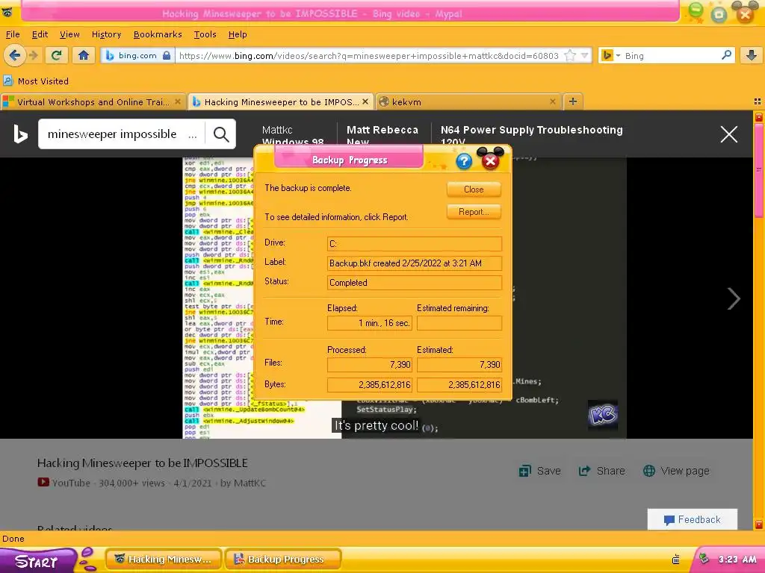The image size is (765, 573).
Task: Click the small tray icon left of notification area
Action: click(x=675, y=559)
